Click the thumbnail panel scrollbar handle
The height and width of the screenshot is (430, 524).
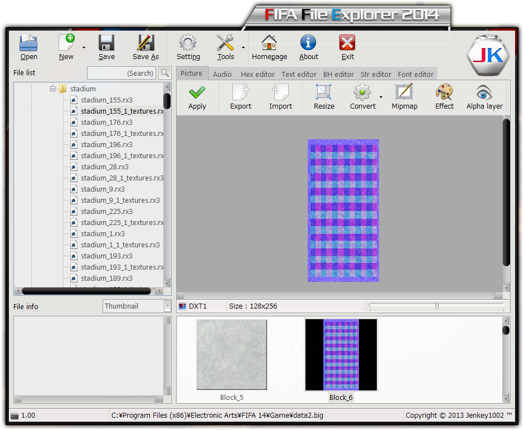(x=506, y=330)
